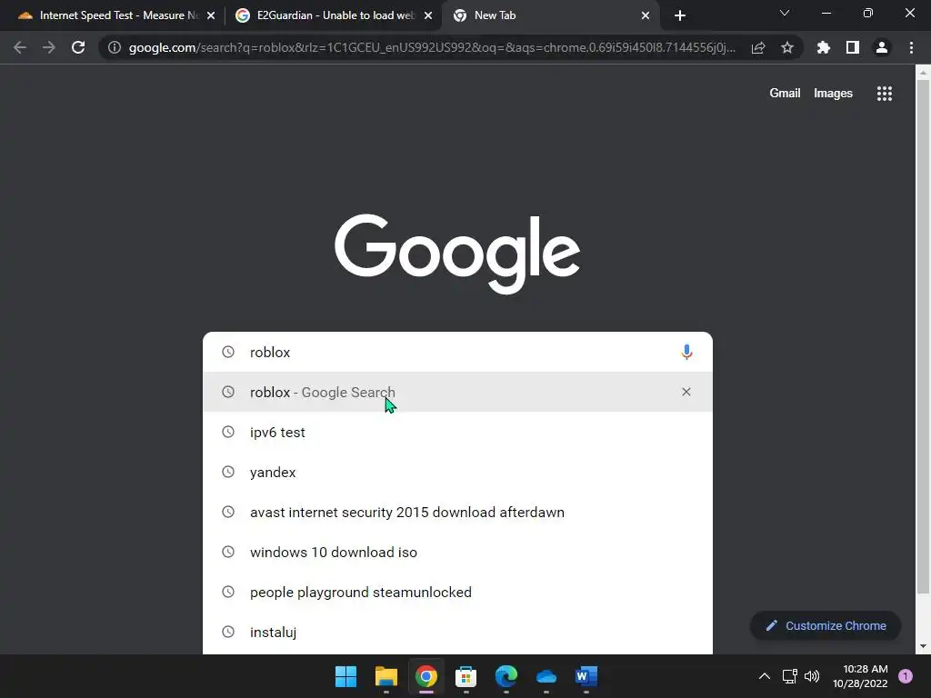
Task: Reload the current page
Action: (78, 47)
